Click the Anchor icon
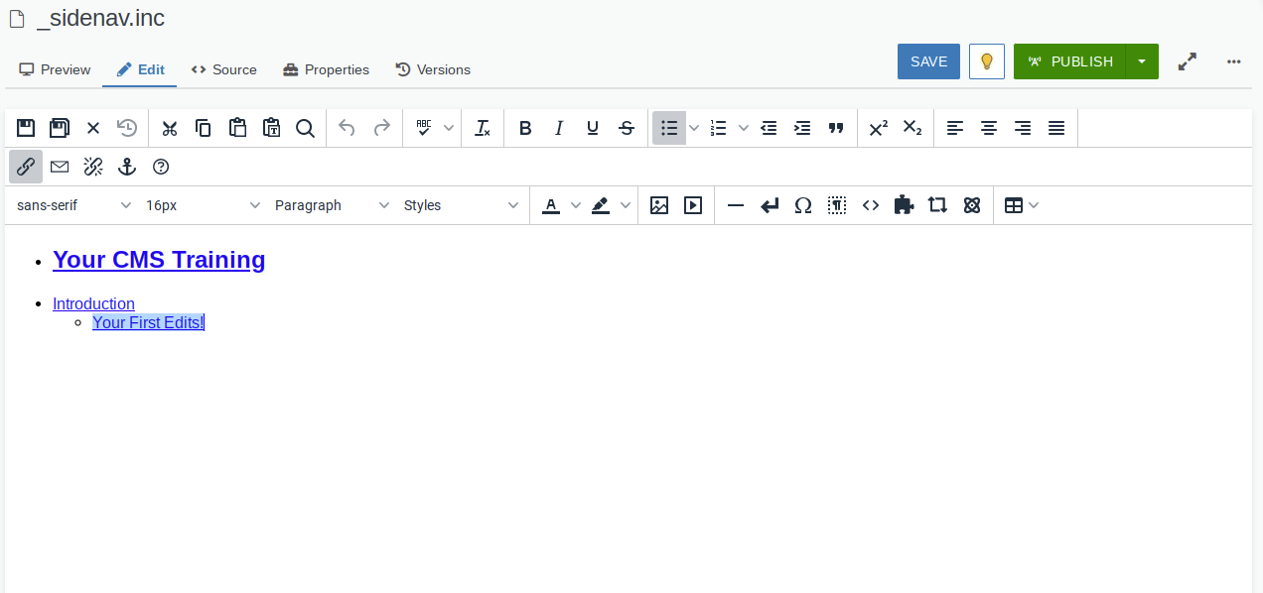 127,167
